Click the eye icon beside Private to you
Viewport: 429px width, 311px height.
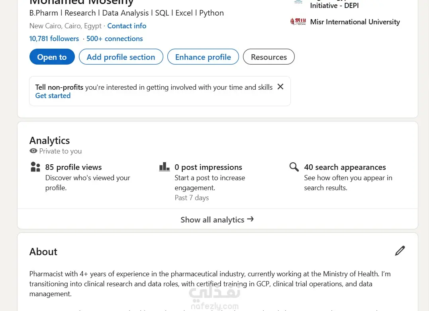33,151
